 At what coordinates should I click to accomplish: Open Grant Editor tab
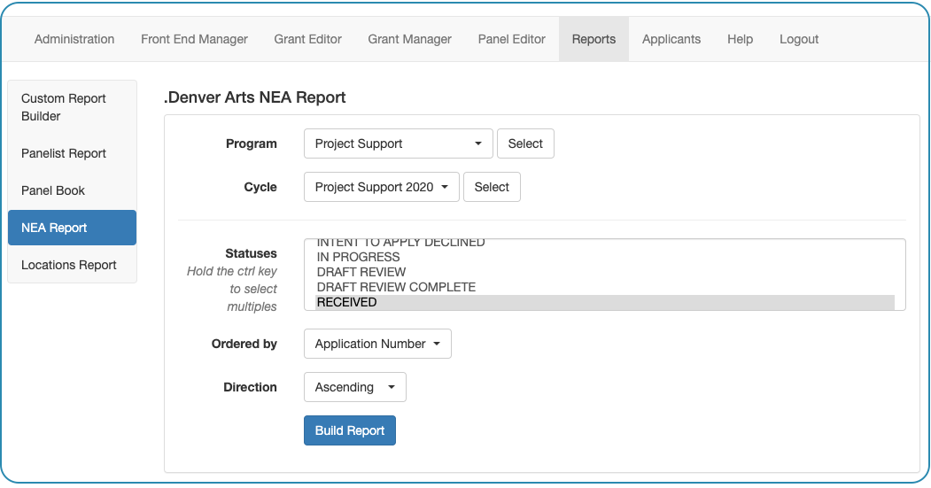click(307, 39)
